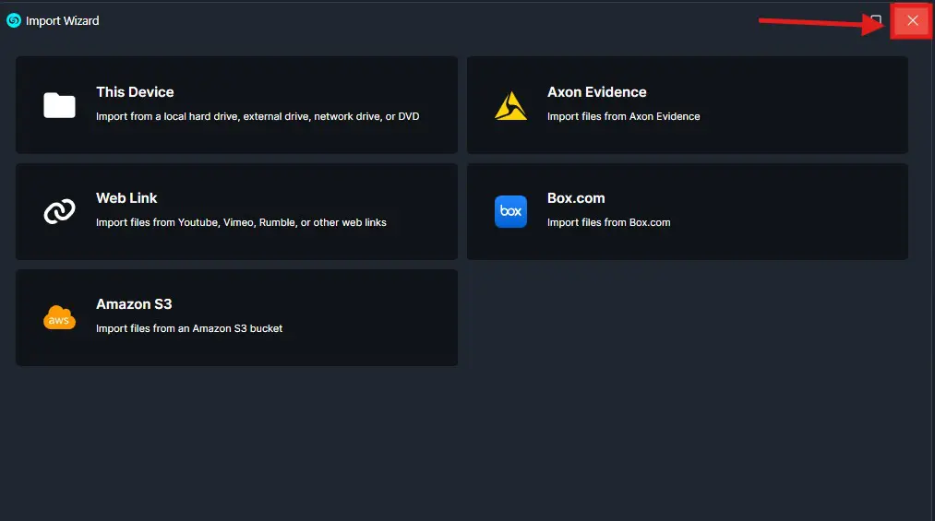Click 'Import files from Axon Evidence' text

point(624,117)
